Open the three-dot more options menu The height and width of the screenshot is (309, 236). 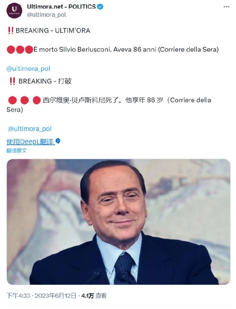point(227,7)
